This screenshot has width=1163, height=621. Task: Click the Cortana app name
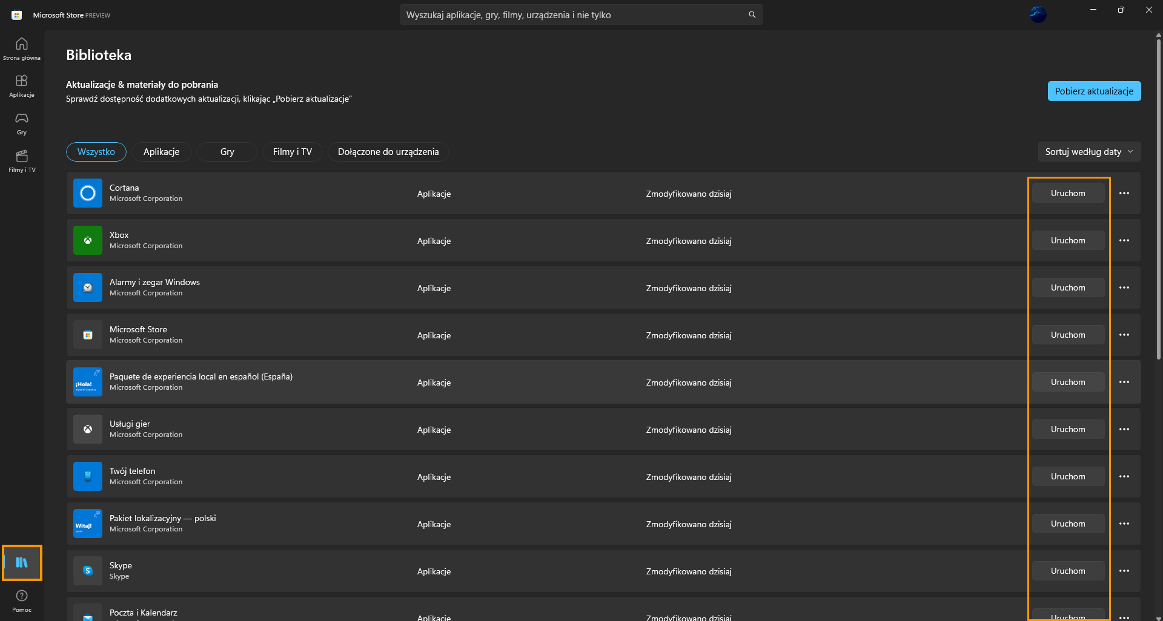[124, 188]
